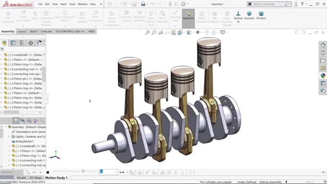Image resolution: width=327 pixels, height=184 pixels.
Task: Open the Insert menu
Action: coord(63,4)
